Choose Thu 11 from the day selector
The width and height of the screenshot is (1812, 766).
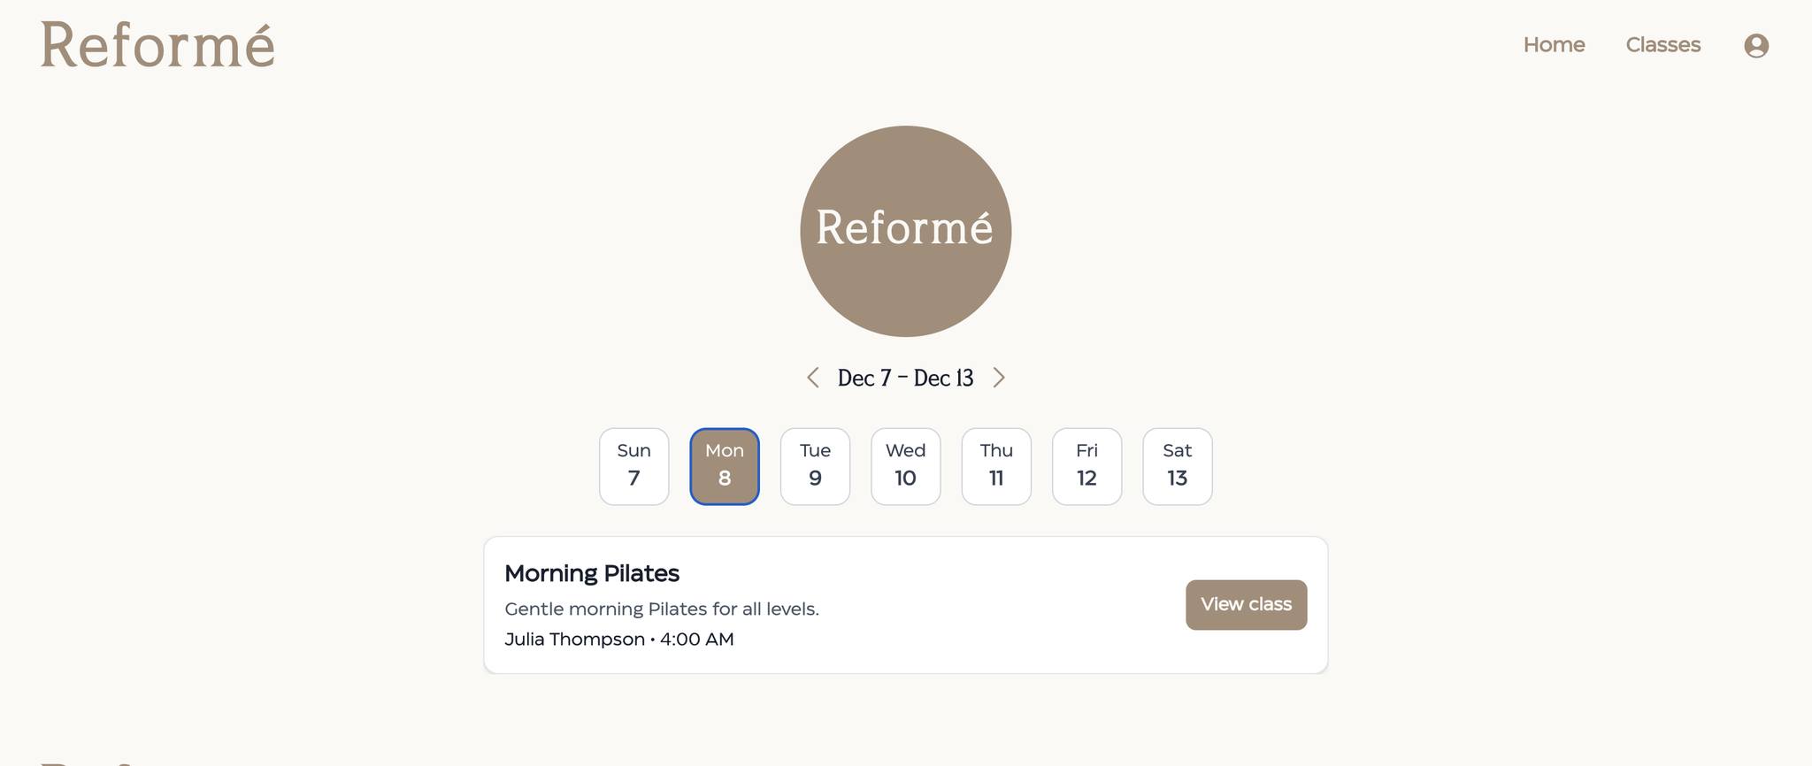pyautogui.click(x=996, y=466)
